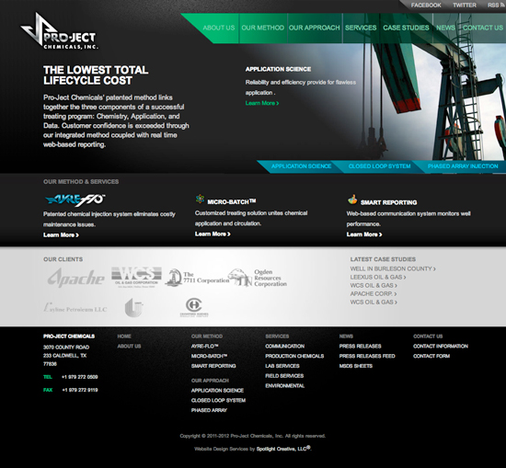This screenshot has height=468, width=506.
Task: Click footer Ayre-Flo link
Action: click(x=204, y=346)
